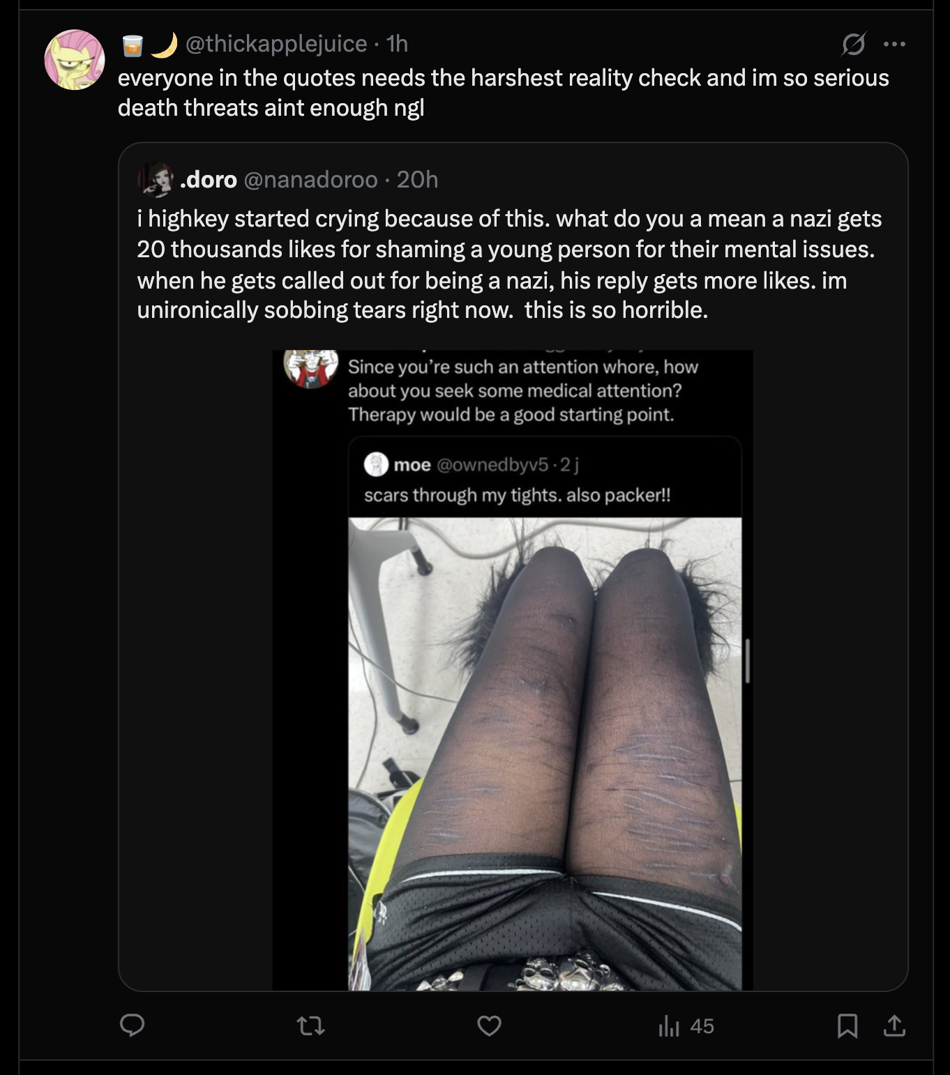Click the scrollbar handle inside screenshot image
The width and height of the screenshot is (950, 1075).
(x=747, y=661)
